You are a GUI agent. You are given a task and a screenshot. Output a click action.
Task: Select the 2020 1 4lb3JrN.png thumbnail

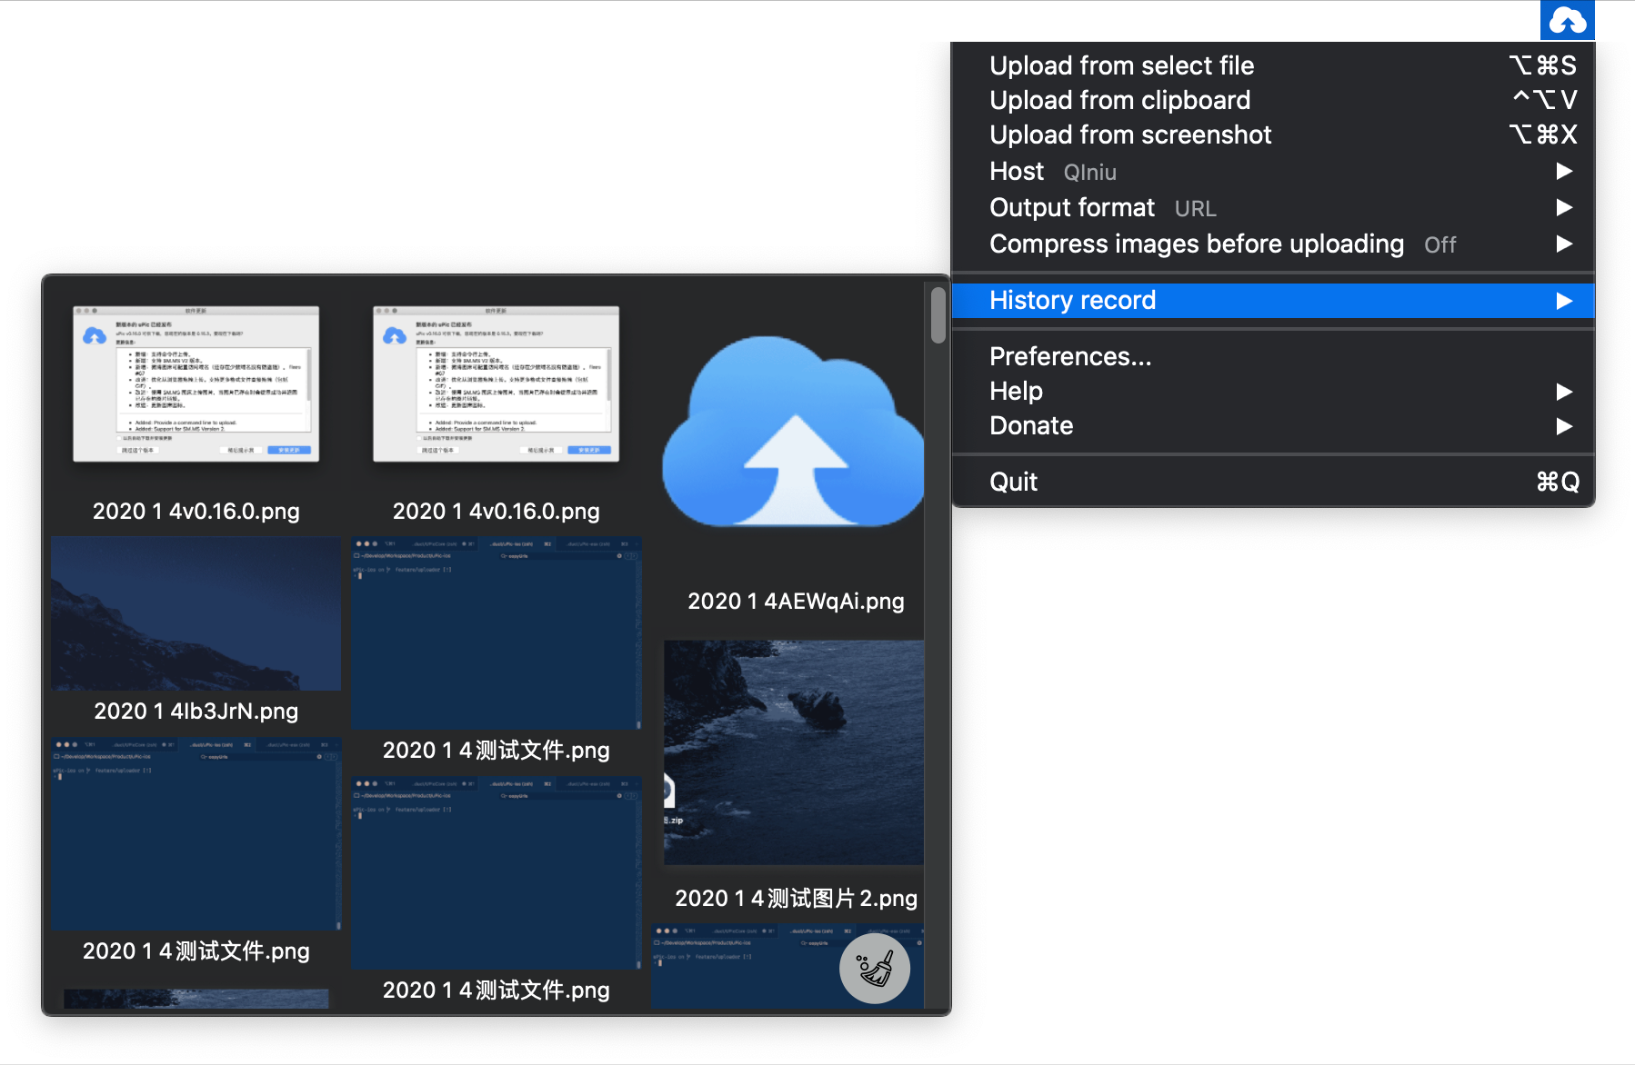196,613
